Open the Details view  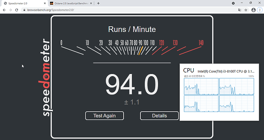tap(159, 116)
